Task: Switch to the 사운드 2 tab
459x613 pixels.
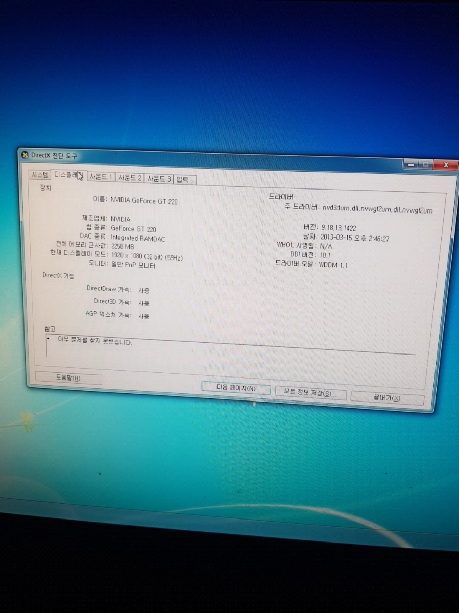Action: (130, 178)
